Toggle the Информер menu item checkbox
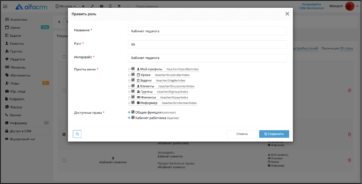Screen dimensions: 362x184 click(133, 103)
